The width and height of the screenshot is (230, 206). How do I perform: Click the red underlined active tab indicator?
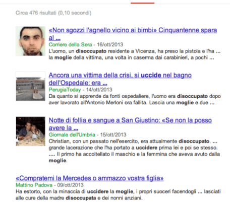click(x=142, y=3)
